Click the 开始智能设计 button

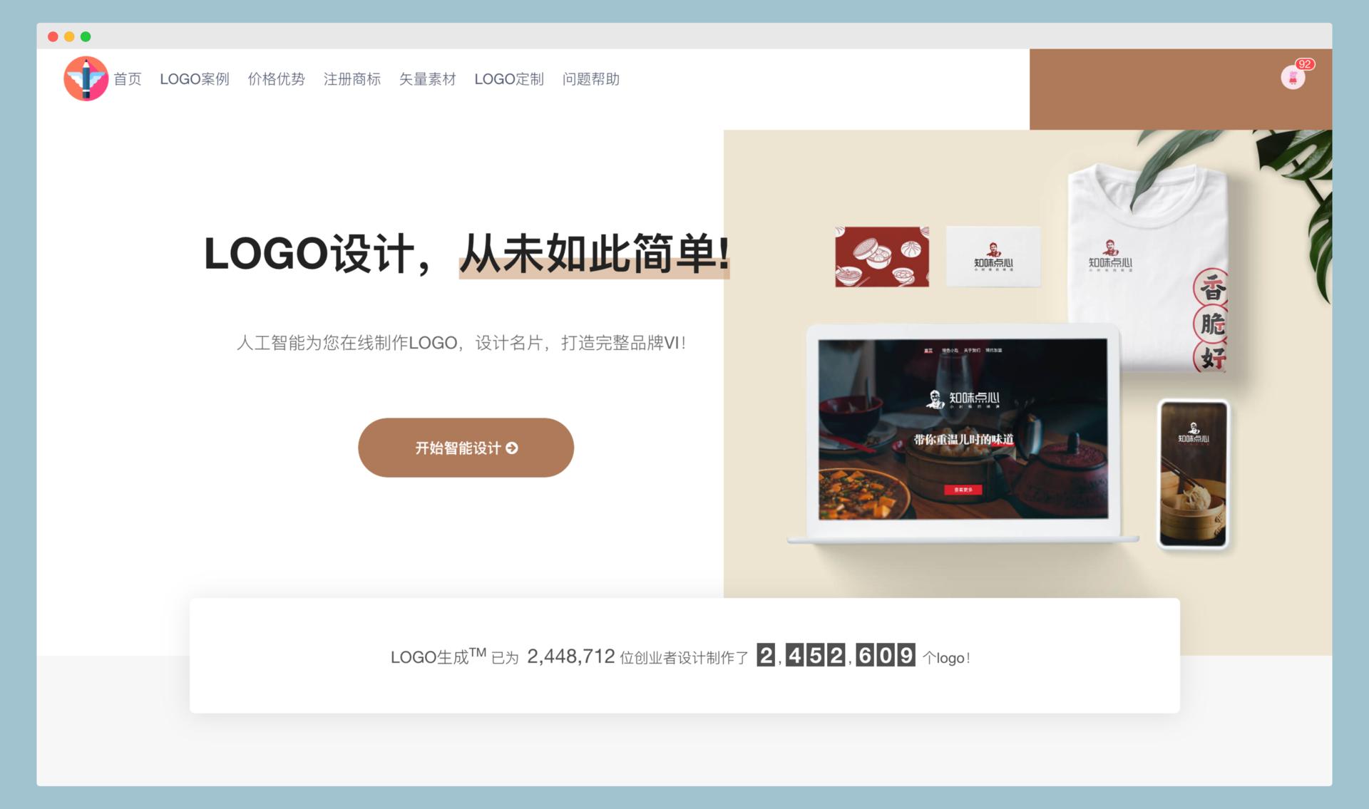tap(466, 448)
